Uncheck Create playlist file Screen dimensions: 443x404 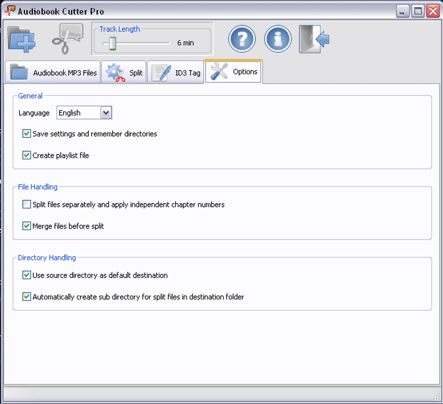pyautogui.click(x=27, y=155)
